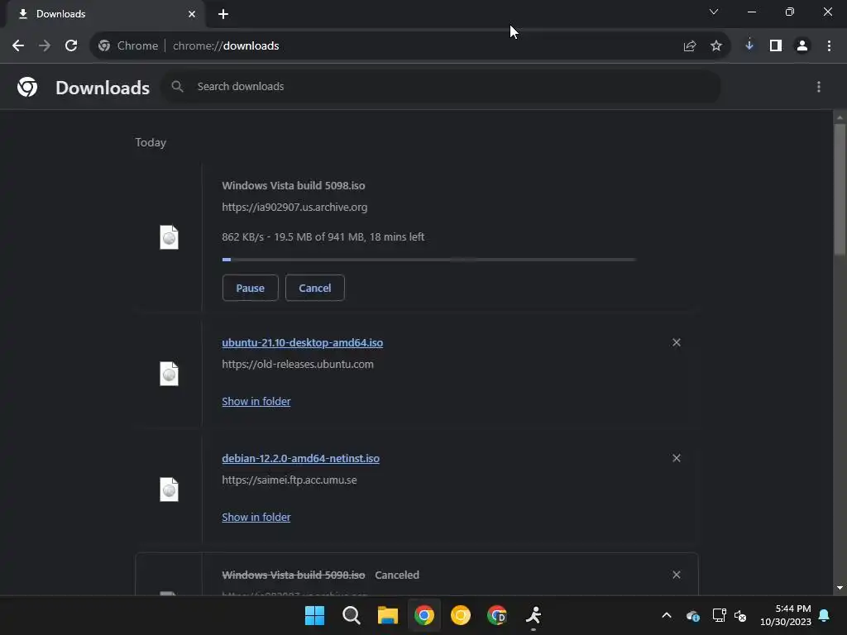The height and width of the screenshot is (635, 847).
Task: Show ubuntu iso in folder
Action: (256, 401)
